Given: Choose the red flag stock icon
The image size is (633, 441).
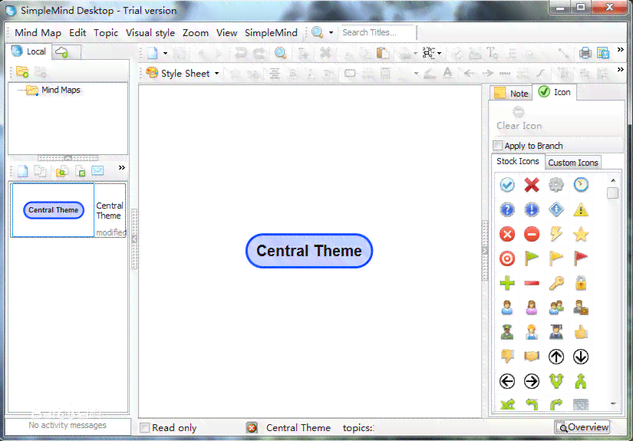Looking at the screenshot, I should [581, 258].
